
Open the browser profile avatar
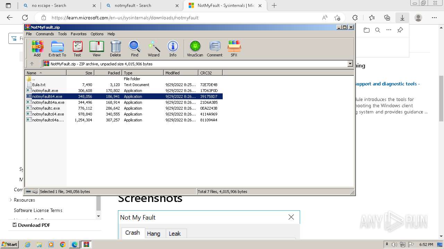418,18
